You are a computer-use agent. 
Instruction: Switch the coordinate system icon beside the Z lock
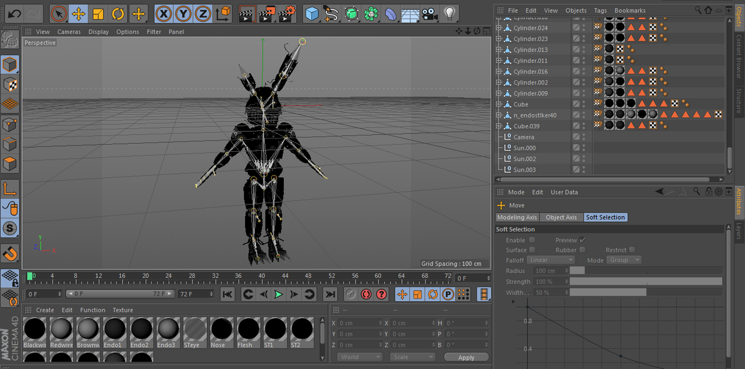(x=223, y=13)
